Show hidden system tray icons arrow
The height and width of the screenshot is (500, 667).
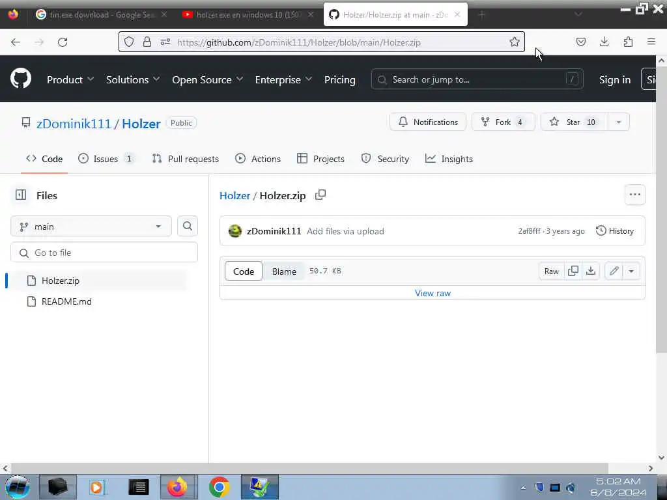[x=523, y=488]
